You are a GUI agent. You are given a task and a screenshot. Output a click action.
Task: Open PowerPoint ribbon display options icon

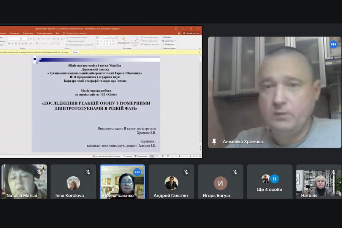176,28
